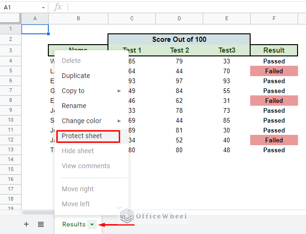306x234 pixels.
Task: Select row 5 header
Action: (x=10, y=70)
